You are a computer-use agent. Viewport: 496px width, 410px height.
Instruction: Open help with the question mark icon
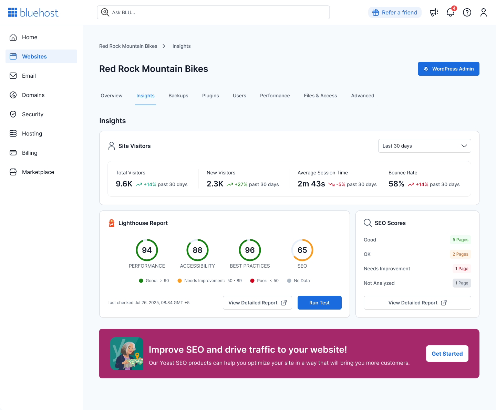coord(467,12)
